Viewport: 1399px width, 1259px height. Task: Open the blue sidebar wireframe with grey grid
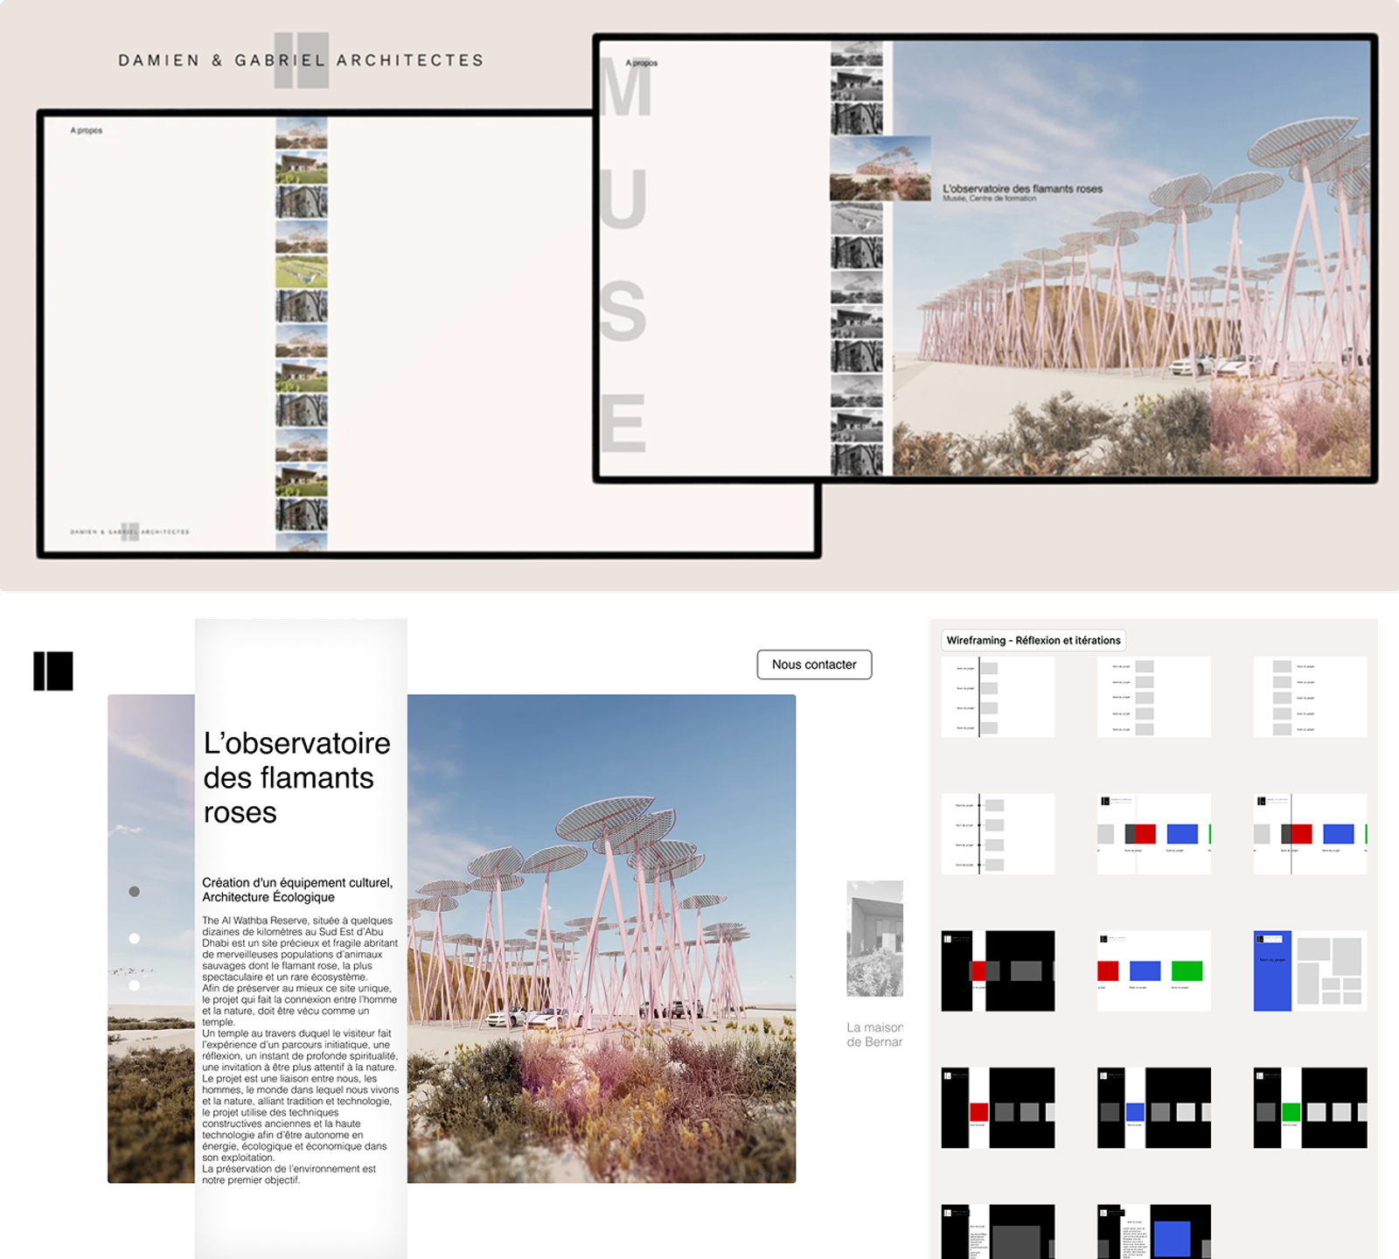pyautogui.click(x=1310, y=970)
